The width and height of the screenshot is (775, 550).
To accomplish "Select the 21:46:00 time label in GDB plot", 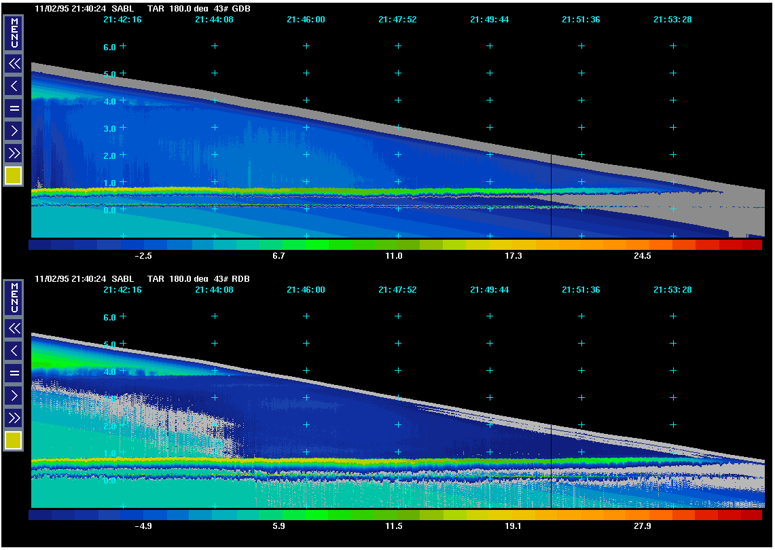I will pyautogui.click(x=306, y=20).
